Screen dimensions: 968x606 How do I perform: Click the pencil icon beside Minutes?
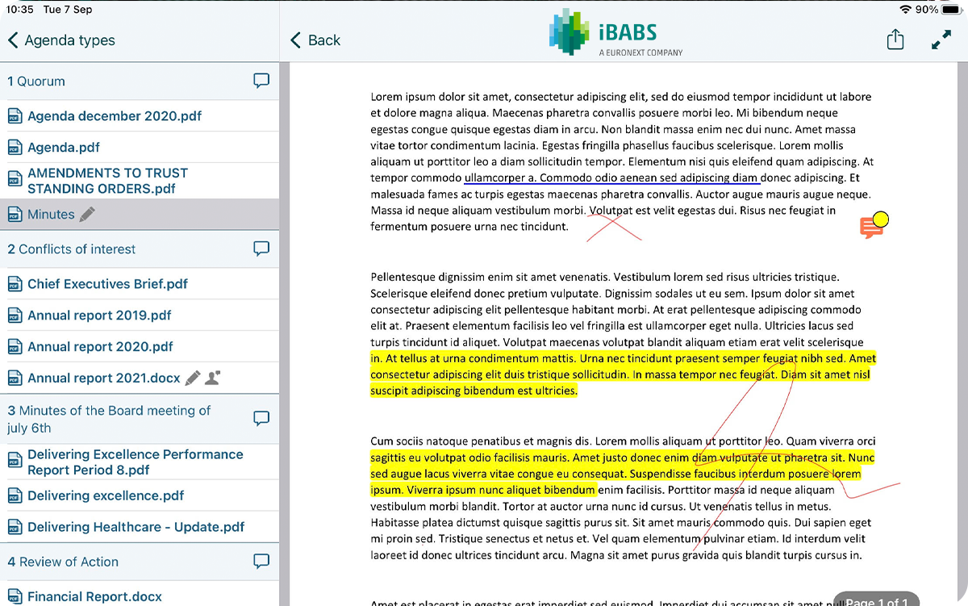tap(87, 214)
